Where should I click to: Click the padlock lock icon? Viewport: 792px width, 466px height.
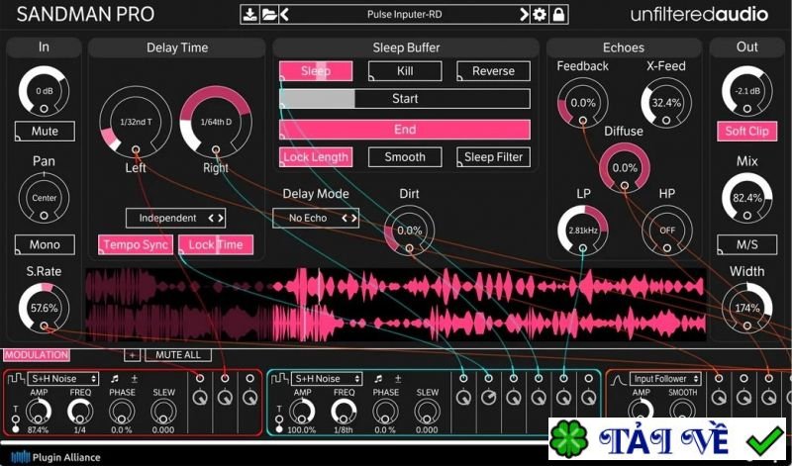(x=558, y=14)
